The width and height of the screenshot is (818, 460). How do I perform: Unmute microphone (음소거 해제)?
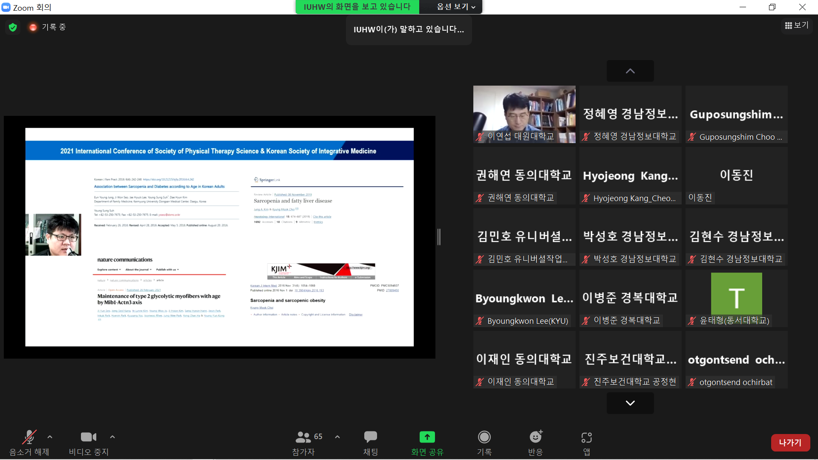click(29, 442)
